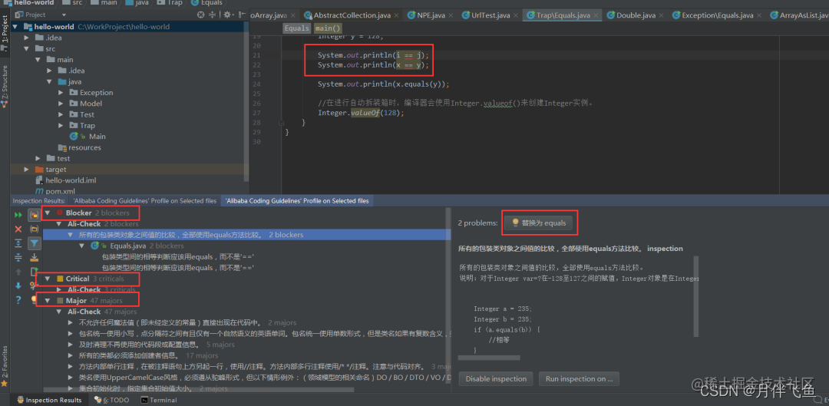The image size is (829, 406).
Task: Close the Exception\Equals.java tab
Action: (x=759, y=15)
